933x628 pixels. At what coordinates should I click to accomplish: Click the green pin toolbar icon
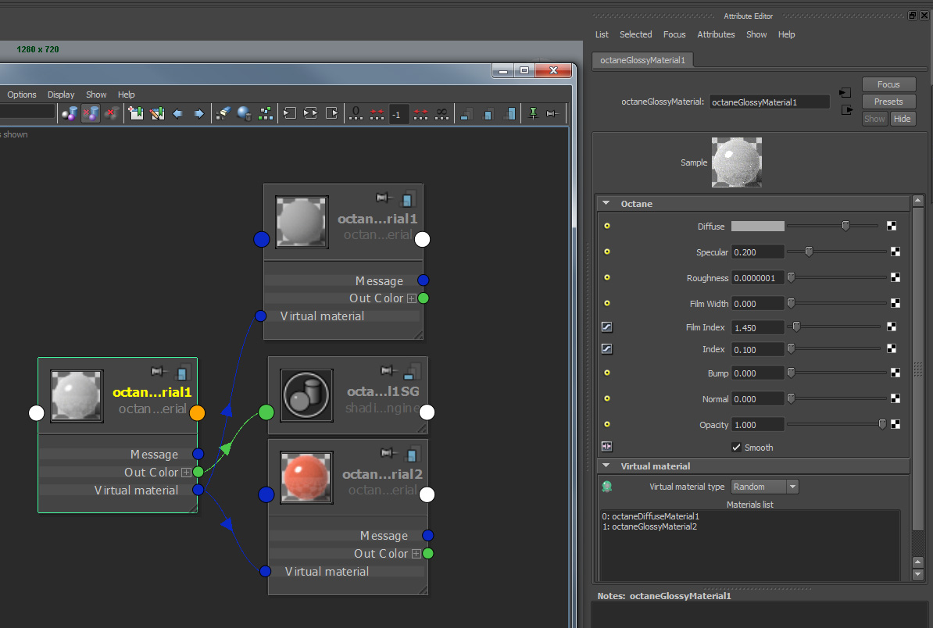[x=533, y=113]
